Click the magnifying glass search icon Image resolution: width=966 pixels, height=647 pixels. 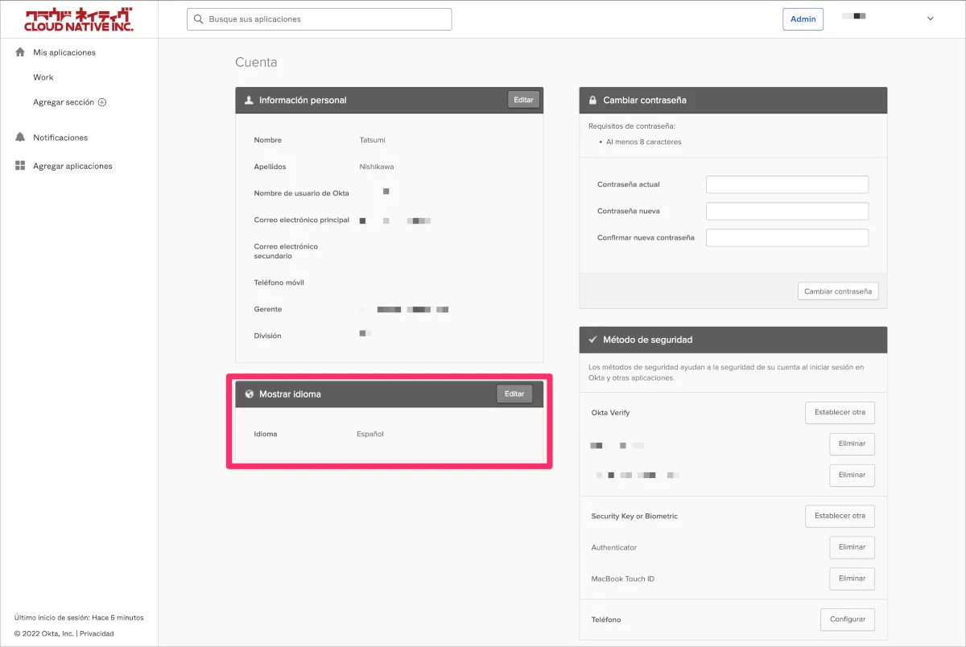[198, 19]
